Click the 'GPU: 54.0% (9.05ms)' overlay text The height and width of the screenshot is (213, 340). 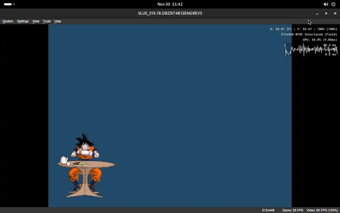point(320,40)
